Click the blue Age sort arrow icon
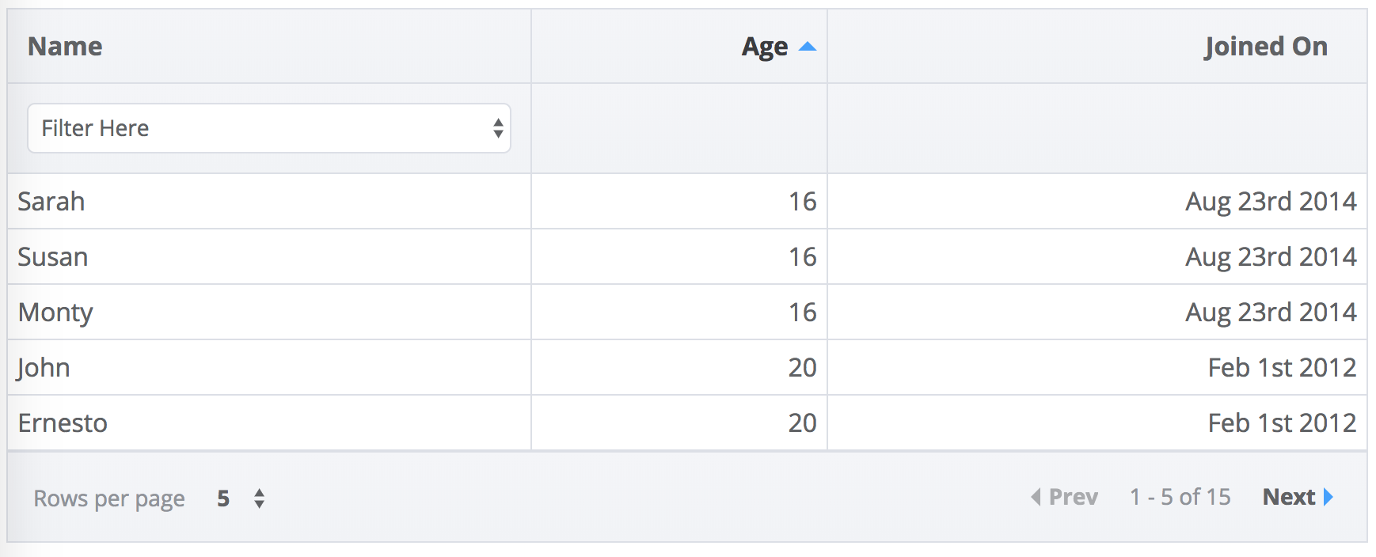 pos(807,47)
